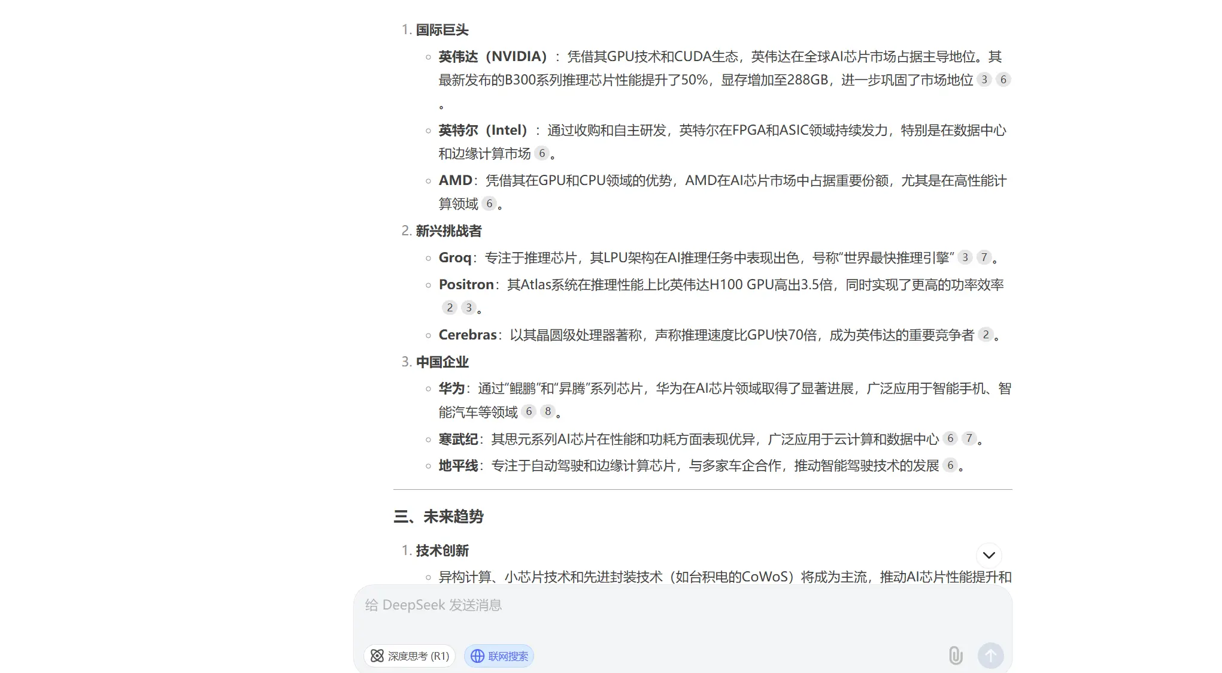This screenshot has height=673, width=1222.
Task: Toggle 深度思考 (R1) deep thinking mode
Action: point(410,656)
